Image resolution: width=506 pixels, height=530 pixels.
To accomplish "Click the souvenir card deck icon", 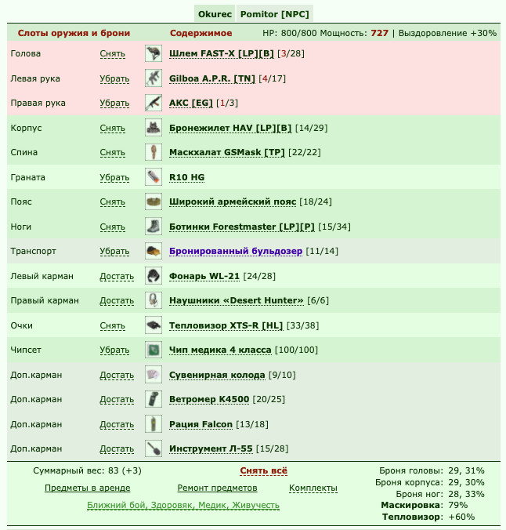I will (154, 375).
